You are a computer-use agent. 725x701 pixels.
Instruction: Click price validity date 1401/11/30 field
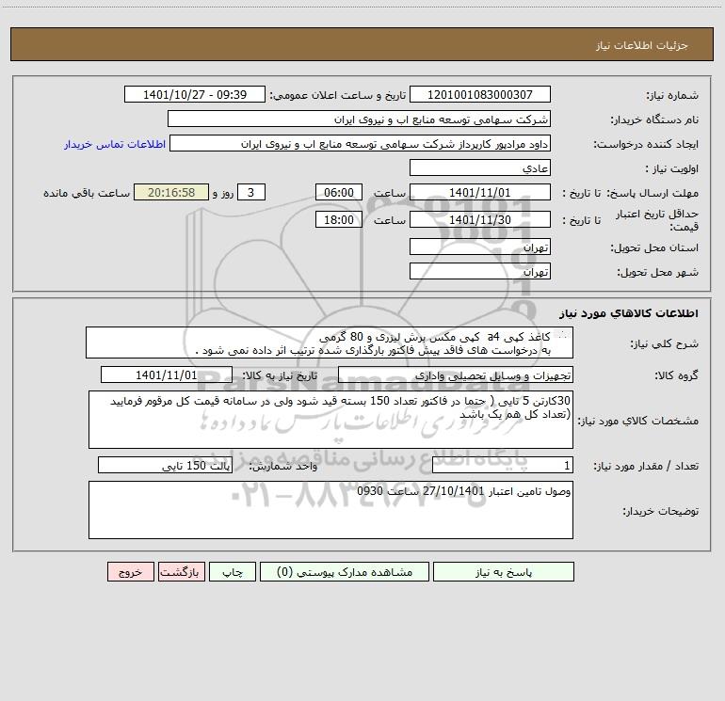(480, 219)
